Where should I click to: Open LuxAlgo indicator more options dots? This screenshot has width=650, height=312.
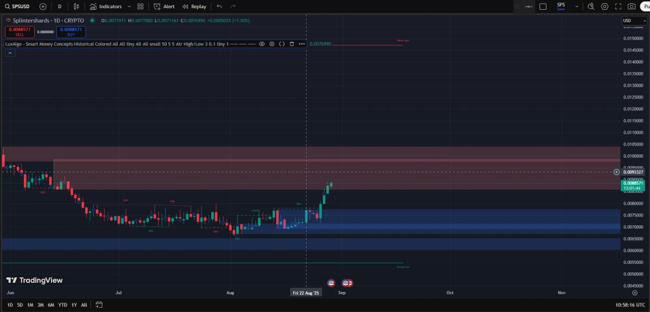(x=302, y=44)
